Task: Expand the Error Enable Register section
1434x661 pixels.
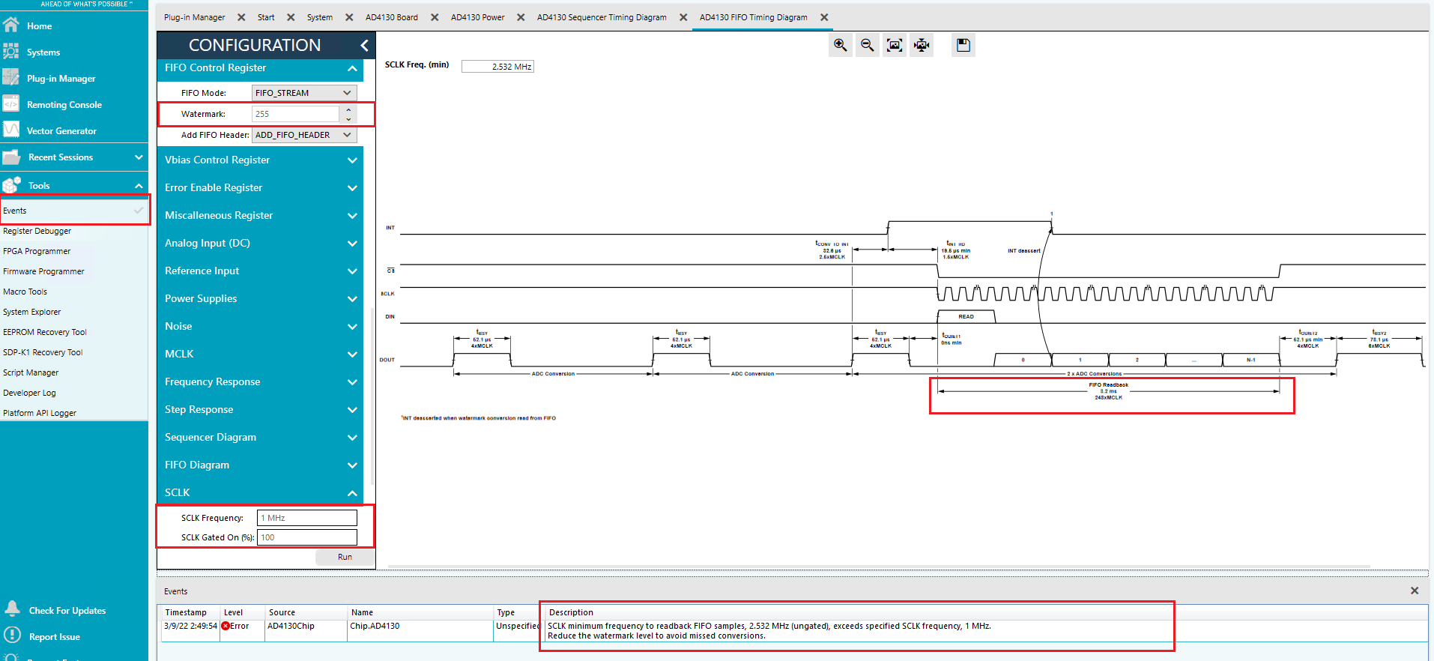Action: pos(352,188)
